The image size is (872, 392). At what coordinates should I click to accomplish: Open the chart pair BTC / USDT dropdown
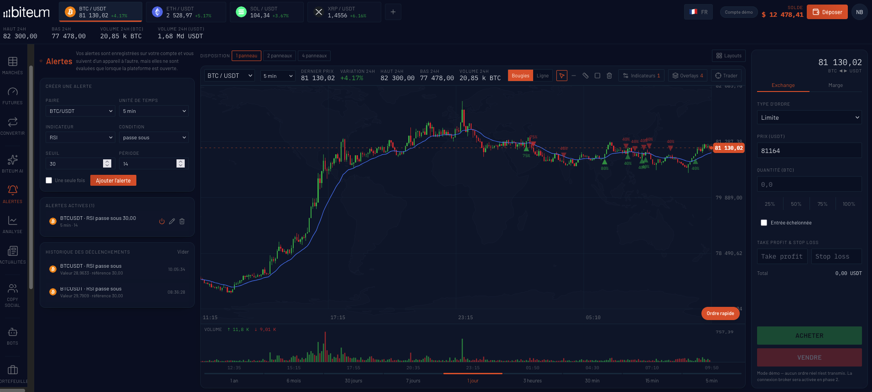[x=230, y=76]
